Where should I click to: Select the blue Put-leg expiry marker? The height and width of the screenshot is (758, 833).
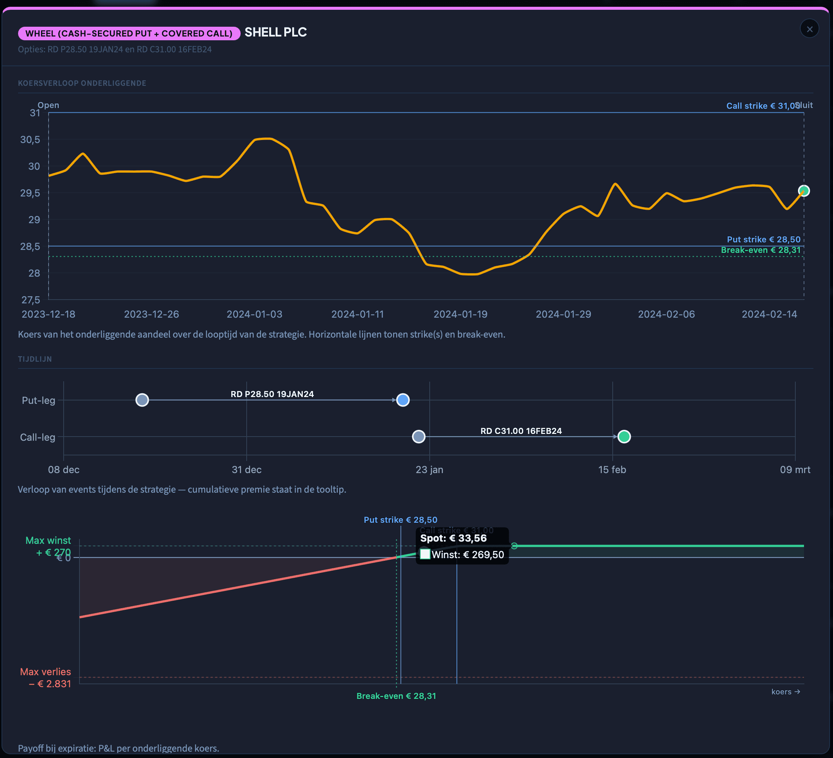pyautogui.click(x=403, y=400)
